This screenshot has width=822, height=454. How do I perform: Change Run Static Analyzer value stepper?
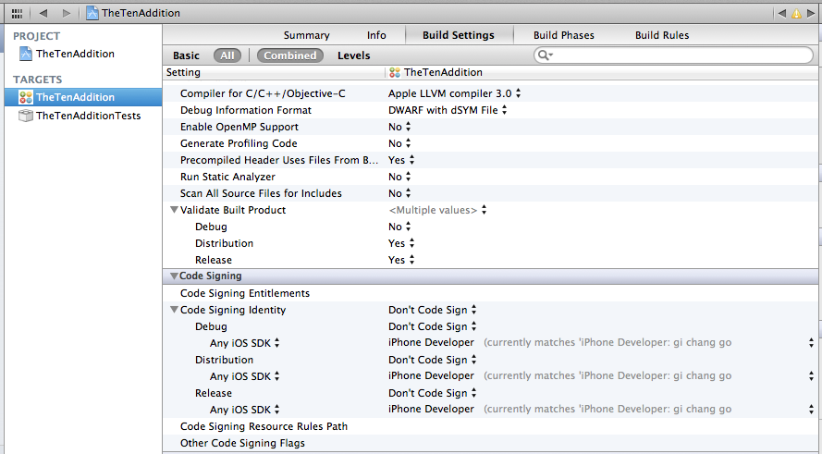pyautogui.click(x=408, y=177)
